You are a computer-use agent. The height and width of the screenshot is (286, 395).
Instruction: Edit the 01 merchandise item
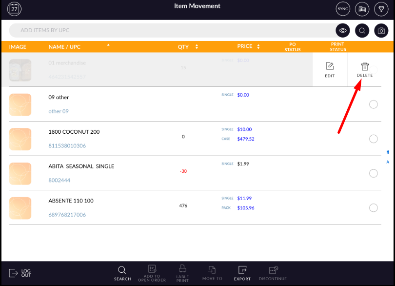(330, 70)
